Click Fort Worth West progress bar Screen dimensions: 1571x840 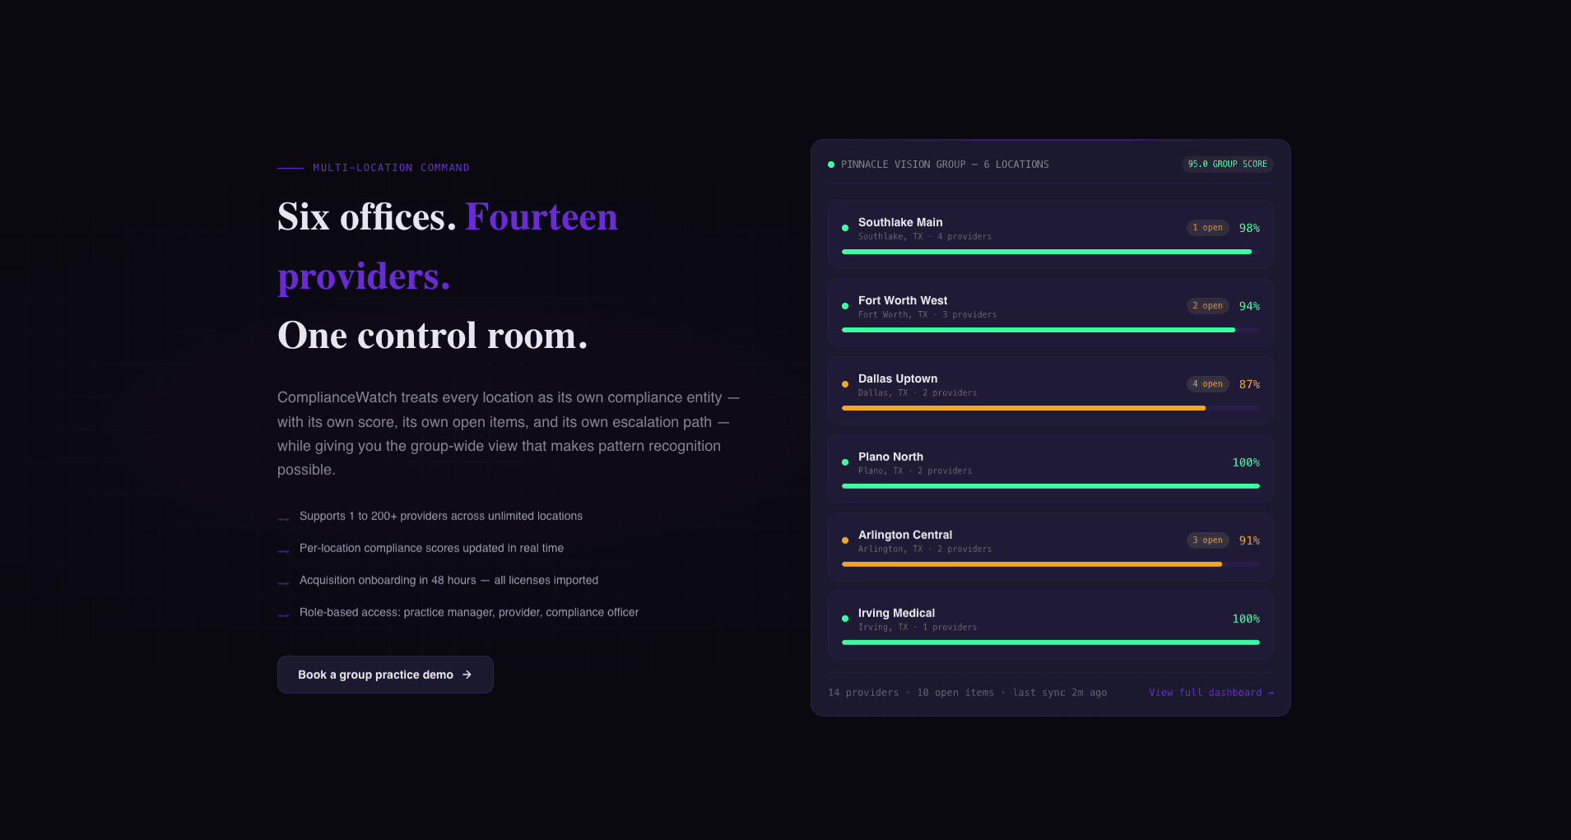pyautogui.click(x=1051, y=330)
